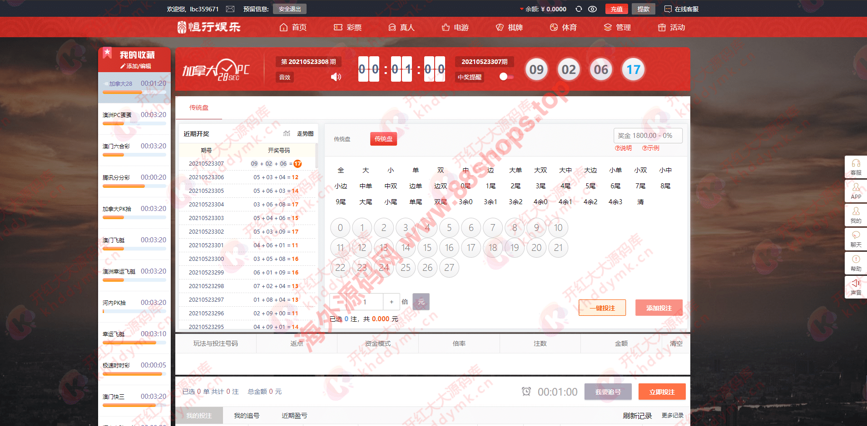This screenshot has height=426, width=867.
Task: Open the 聊天 chat icon in sidebar
Action: coord(856,235)
